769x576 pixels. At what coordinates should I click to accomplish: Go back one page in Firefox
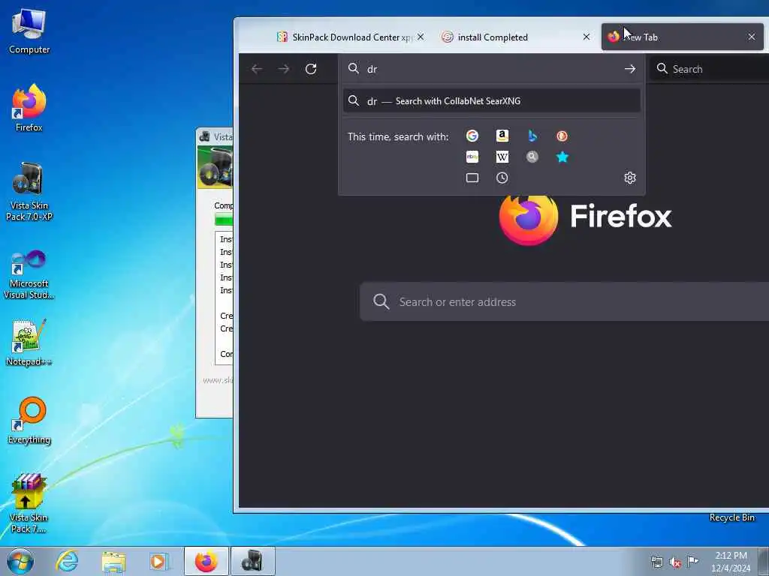(x=257, y=69)
